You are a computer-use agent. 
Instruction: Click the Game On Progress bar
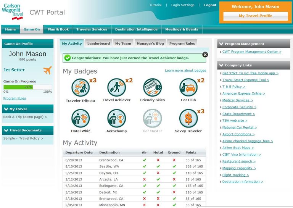[x=27, y=87]
